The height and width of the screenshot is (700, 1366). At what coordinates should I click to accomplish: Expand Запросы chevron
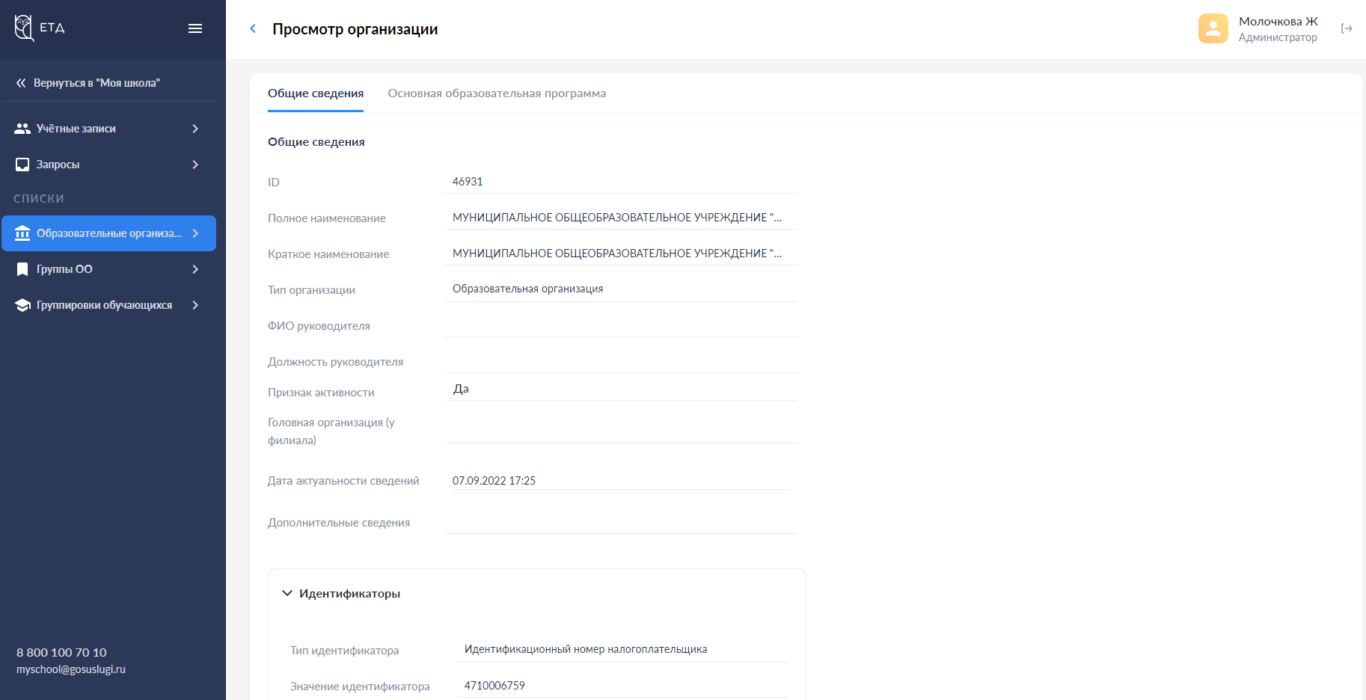pos(195,165)
